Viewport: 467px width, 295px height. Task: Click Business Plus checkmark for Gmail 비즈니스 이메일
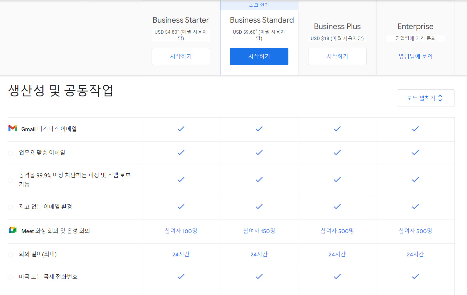pyautogui.click(x=337, y=129)
